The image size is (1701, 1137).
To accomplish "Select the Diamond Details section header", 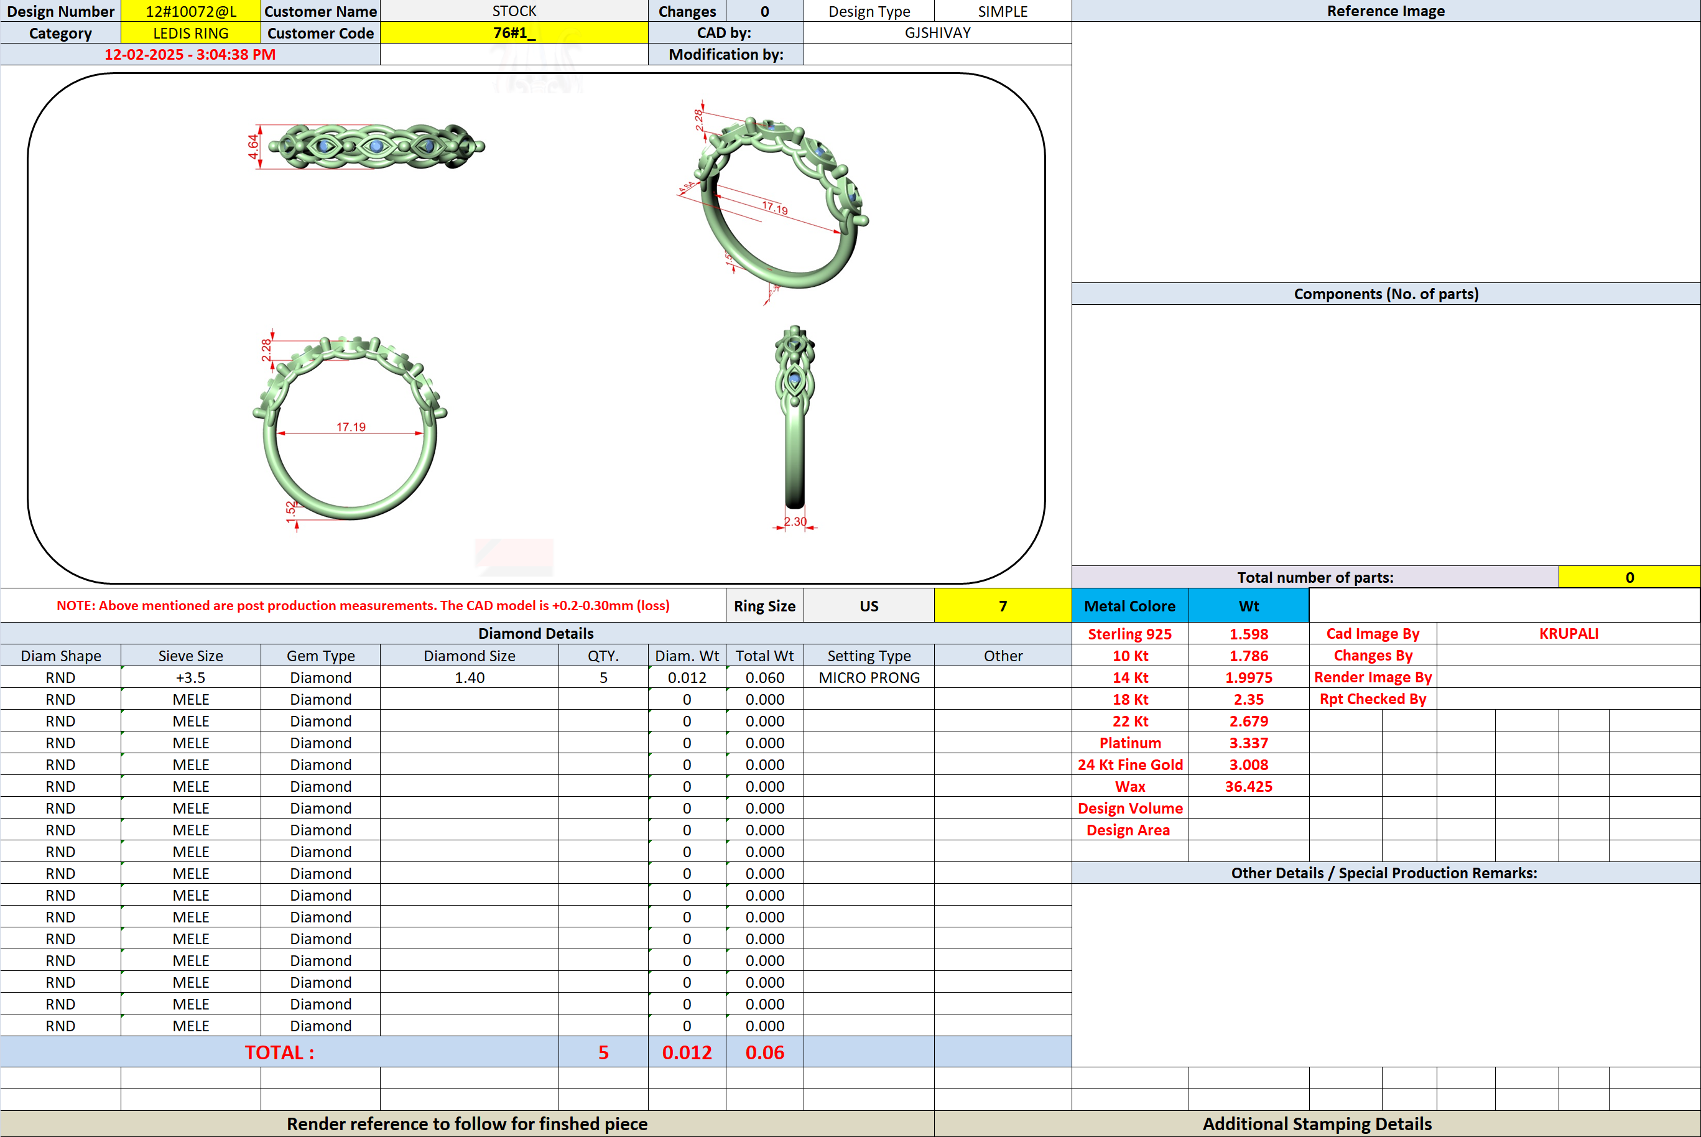I will (x=536, y=634).
